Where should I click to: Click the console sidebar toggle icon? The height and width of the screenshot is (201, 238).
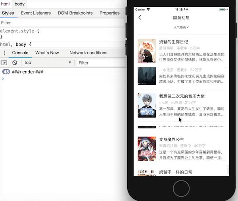click(x=4, y=63)
